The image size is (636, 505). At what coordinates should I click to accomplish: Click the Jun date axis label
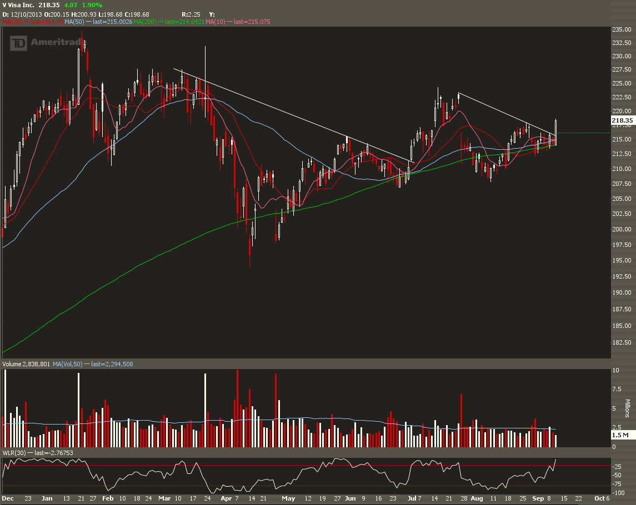click(350, 498)
